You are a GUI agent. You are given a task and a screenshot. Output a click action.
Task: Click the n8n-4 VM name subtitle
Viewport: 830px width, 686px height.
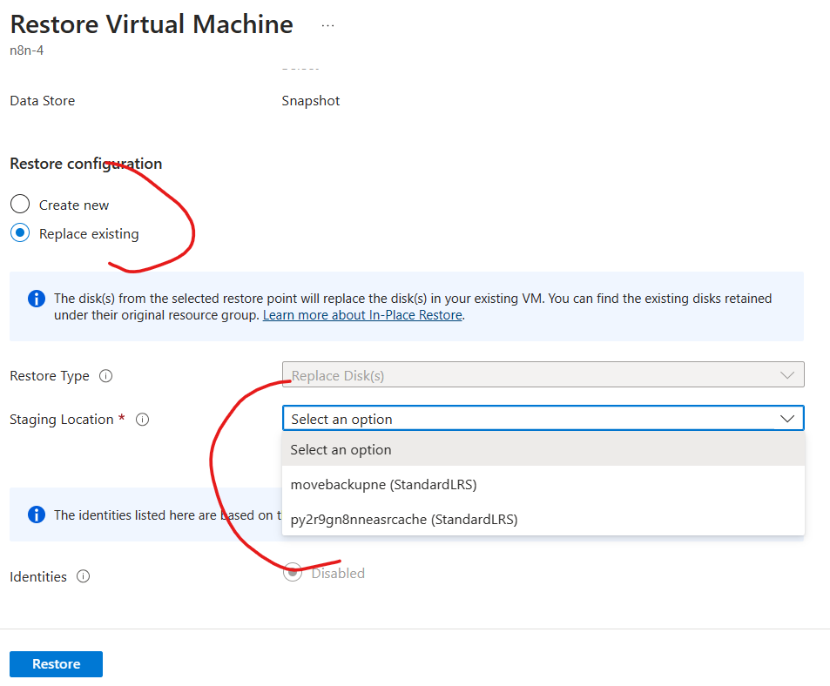coord(26,50)
